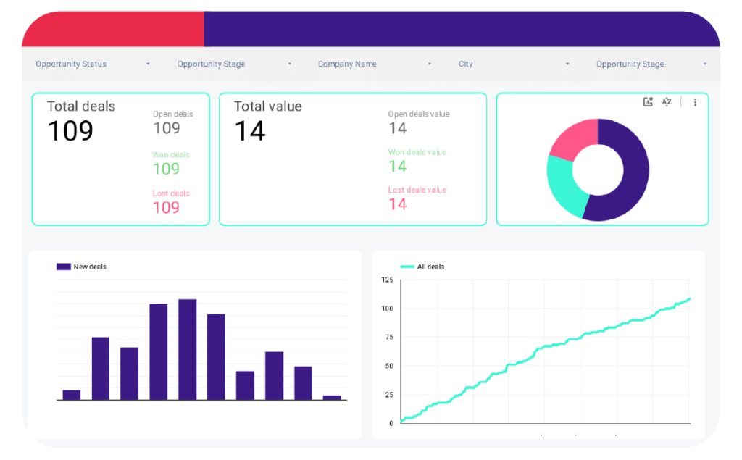
Task: Click the New deals legend color swatch
Action: (63, 267)
